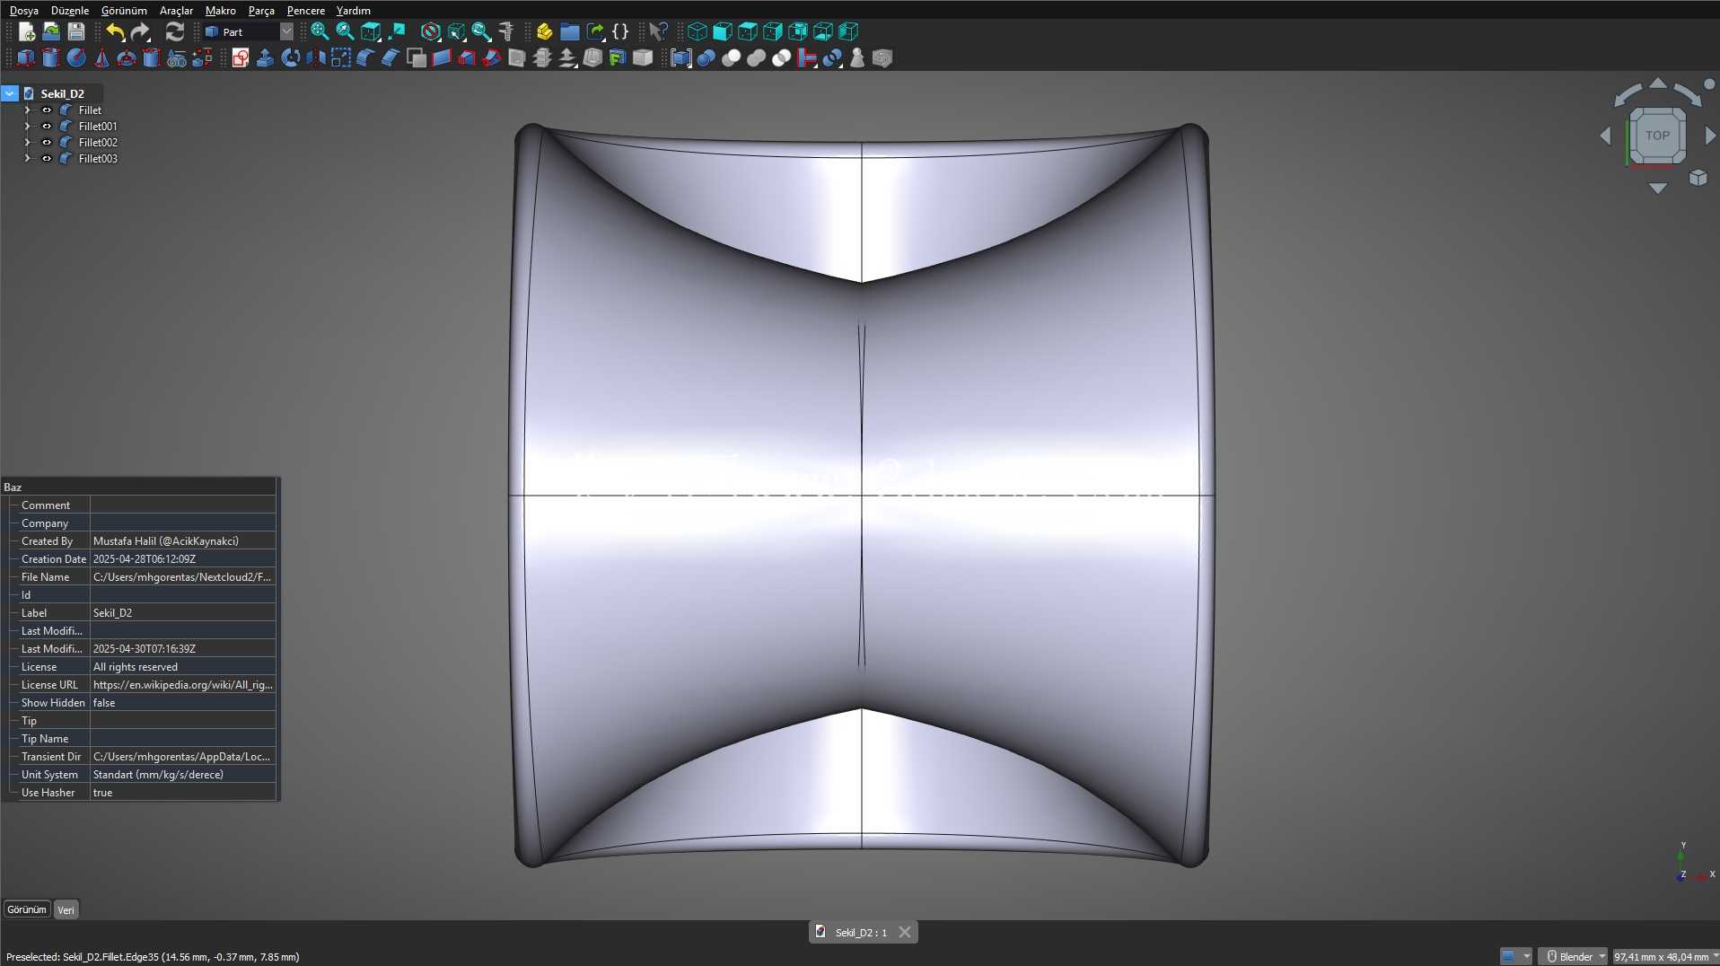The width and height of the screenshot is (1720, 966).
Task: Open the Dosya menu
Action: pyautogui.click(x=23, y=11)
